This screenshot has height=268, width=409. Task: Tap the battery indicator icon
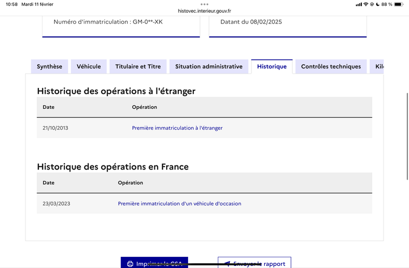399,4
